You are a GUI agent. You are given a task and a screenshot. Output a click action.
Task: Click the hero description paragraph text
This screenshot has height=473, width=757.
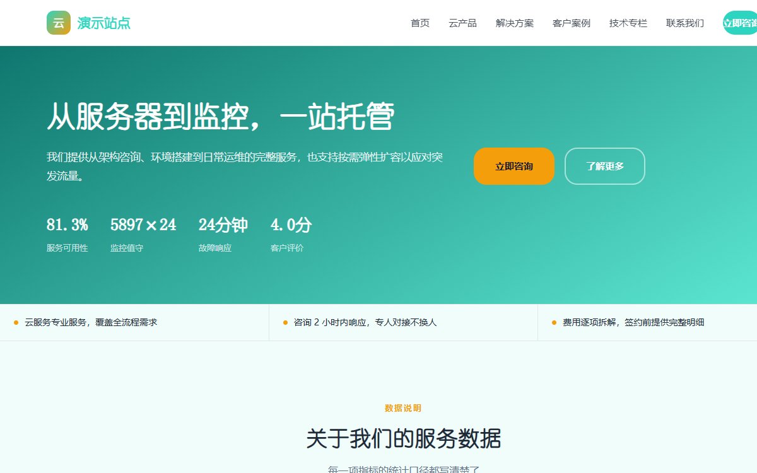click(245, 166)
